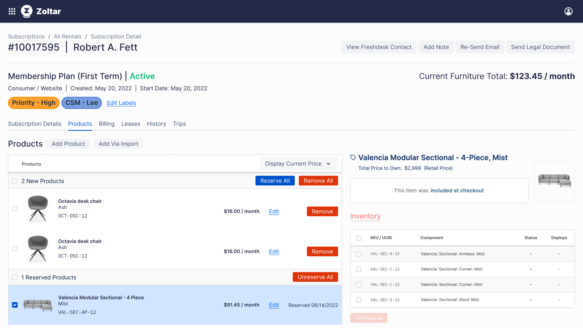Open the apps grid launcher

click(12, 11)
